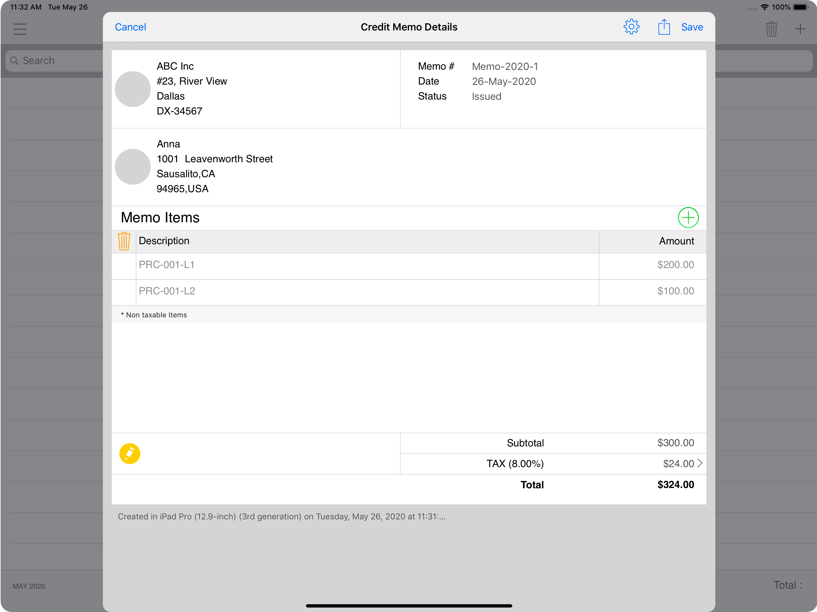The height and width of the screenshot is (612, 817).
Task: Tap the plus icon in background toolbar
Action: (800, 29)
